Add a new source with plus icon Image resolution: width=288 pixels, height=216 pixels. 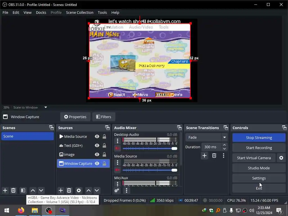tap(61, 190)
